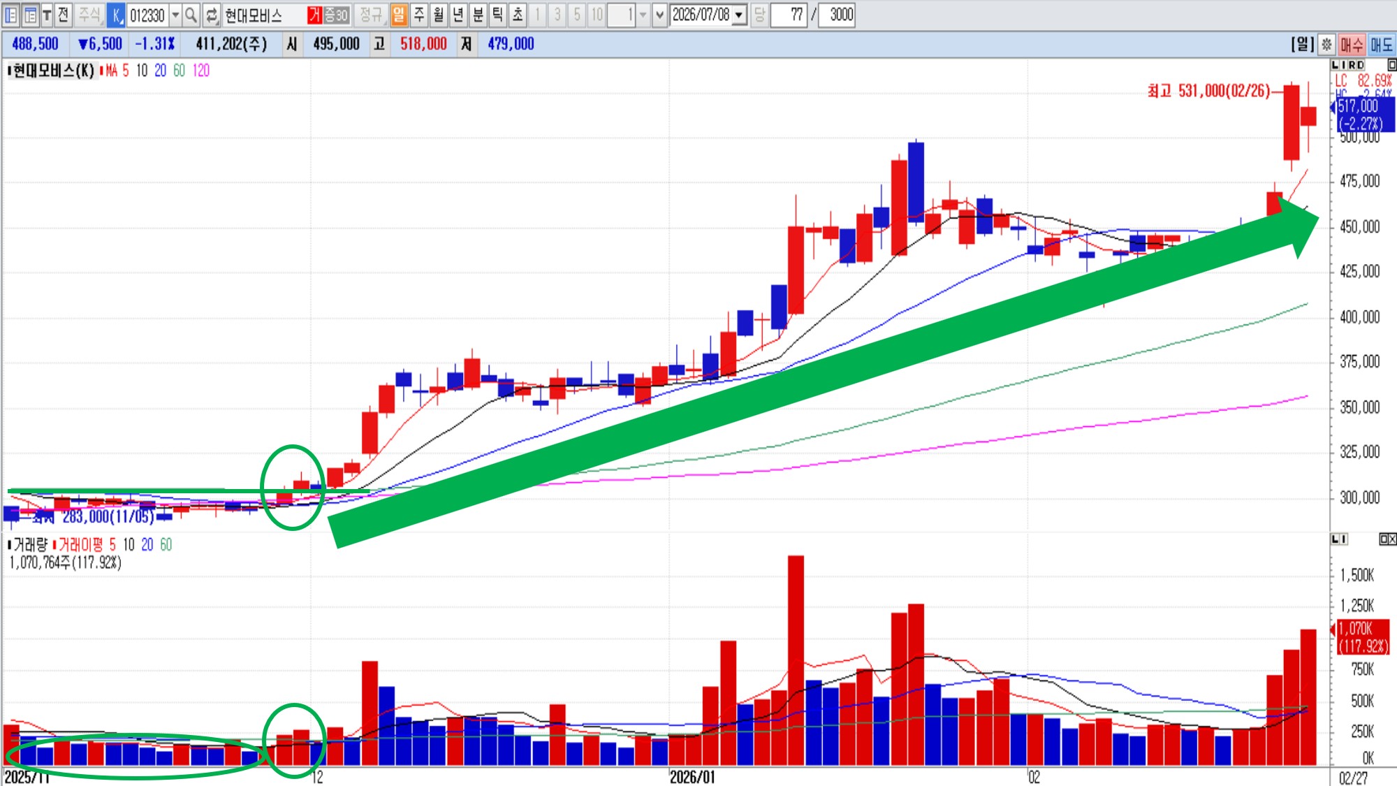The width and height of the screenshot is (1397, 786).
Task: Toggle the L scale button on price axis
Action: tap(1336, 64)
